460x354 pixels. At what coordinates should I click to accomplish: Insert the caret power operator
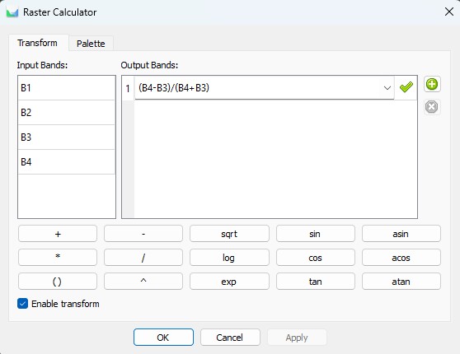point(143,282)
